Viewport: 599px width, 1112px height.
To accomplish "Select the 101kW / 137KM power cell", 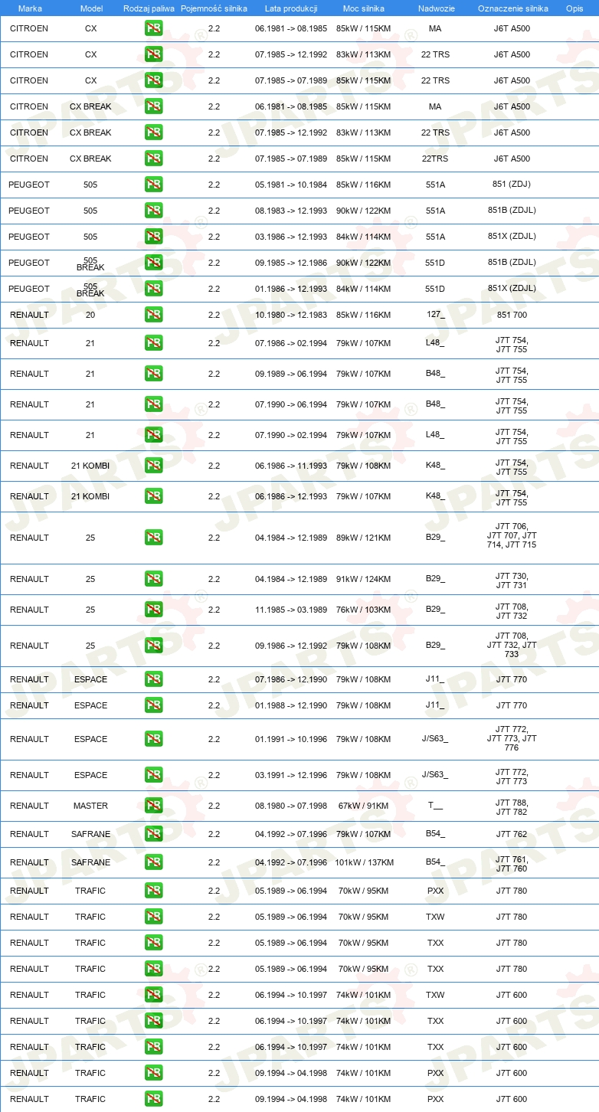I will 364,862.
